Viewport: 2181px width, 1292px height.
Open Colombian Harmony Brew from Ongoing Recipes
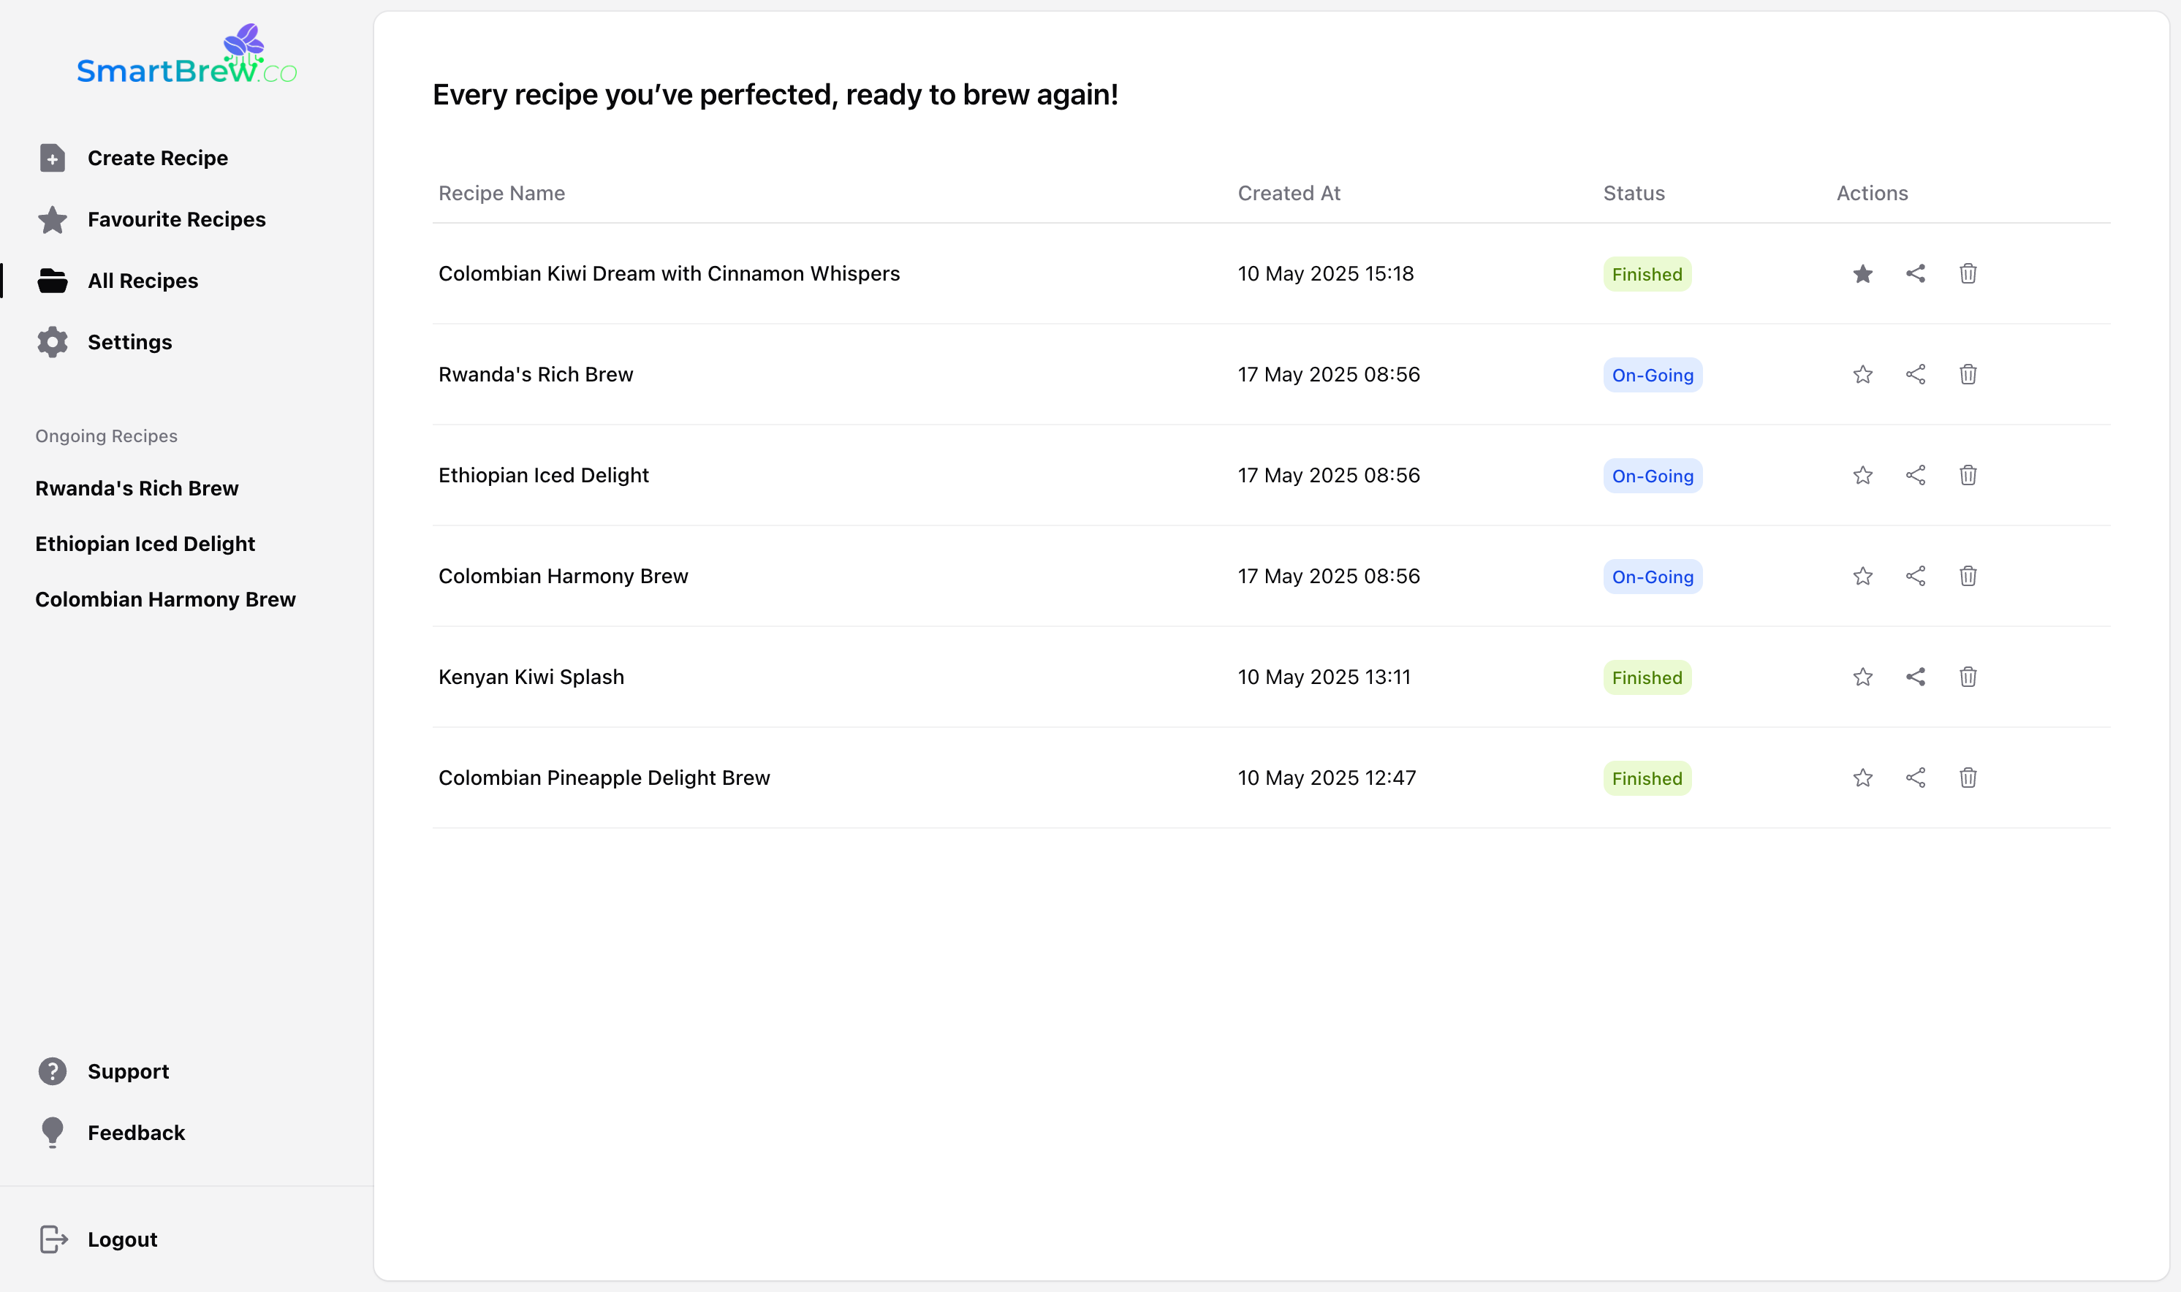coord(165,600)
